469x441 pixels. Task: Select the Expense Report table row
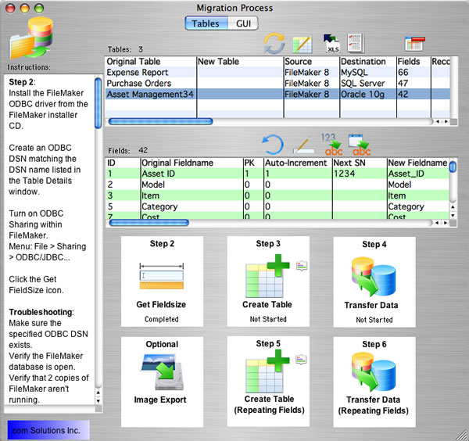tap(277, 73)
